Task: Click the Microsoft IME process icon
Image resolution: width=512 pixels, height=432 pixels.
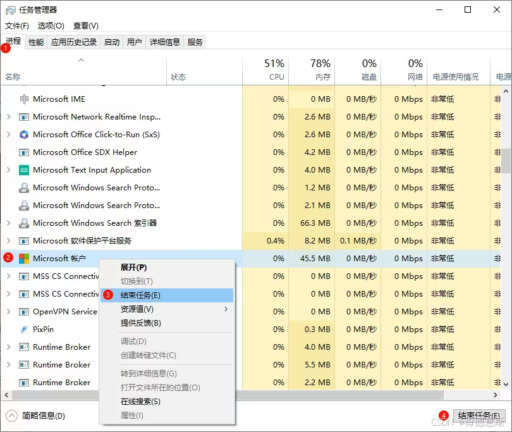Action: pyautogui.click(x=24, y=99)
